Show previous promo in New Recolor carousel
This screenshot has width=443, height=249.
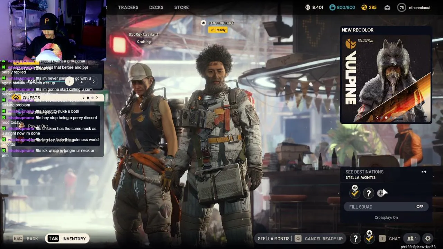click(377, 118)
